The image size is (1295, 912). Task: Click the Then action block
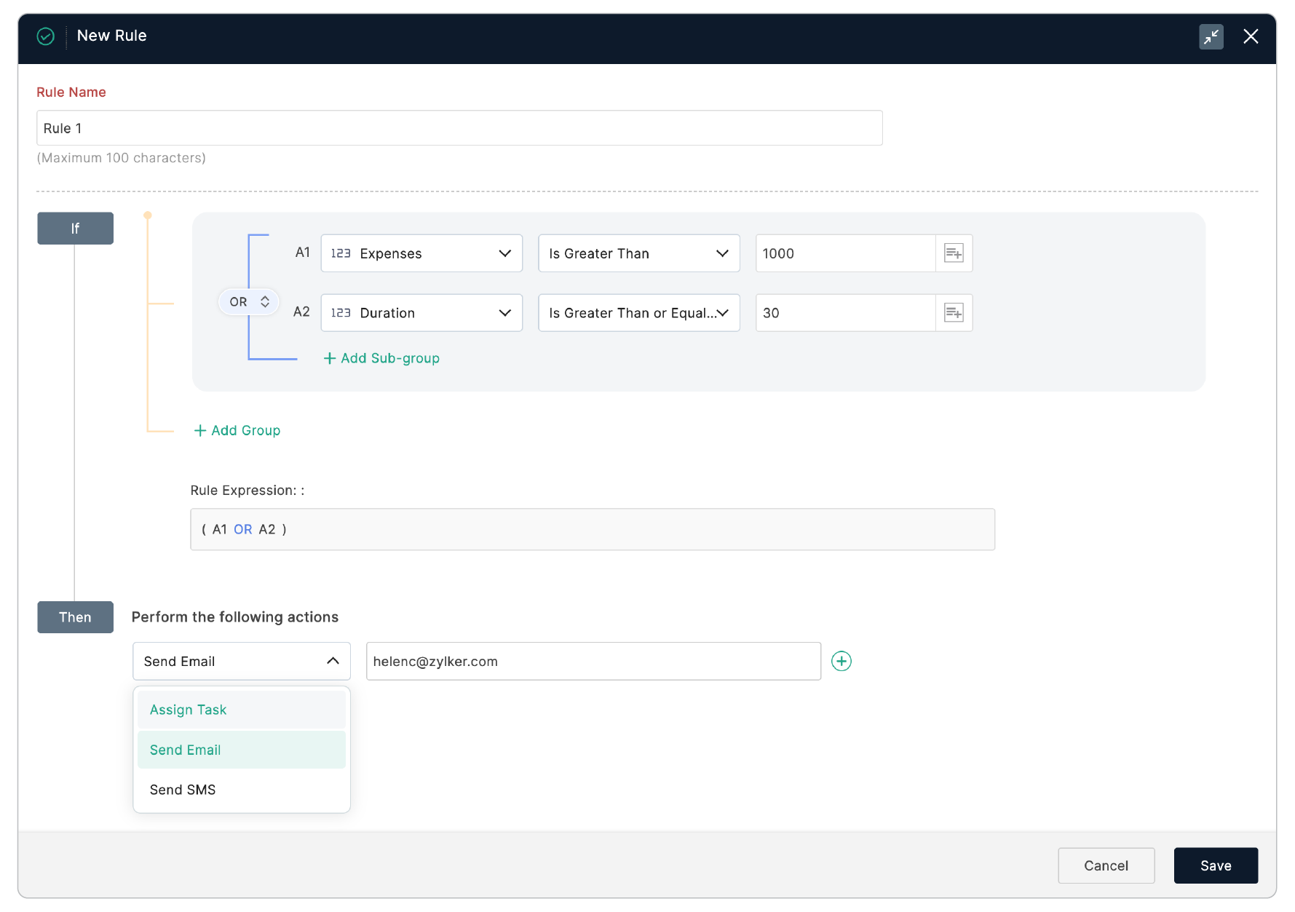pos(75,617)
